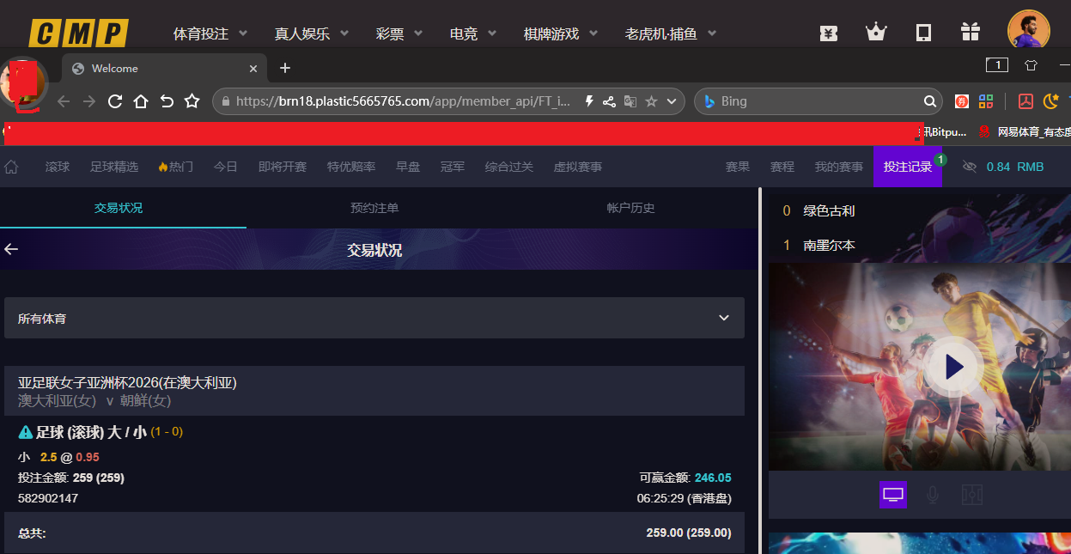
Task: Open the gift/promotions icon in top bar
Action: point(970,31)
